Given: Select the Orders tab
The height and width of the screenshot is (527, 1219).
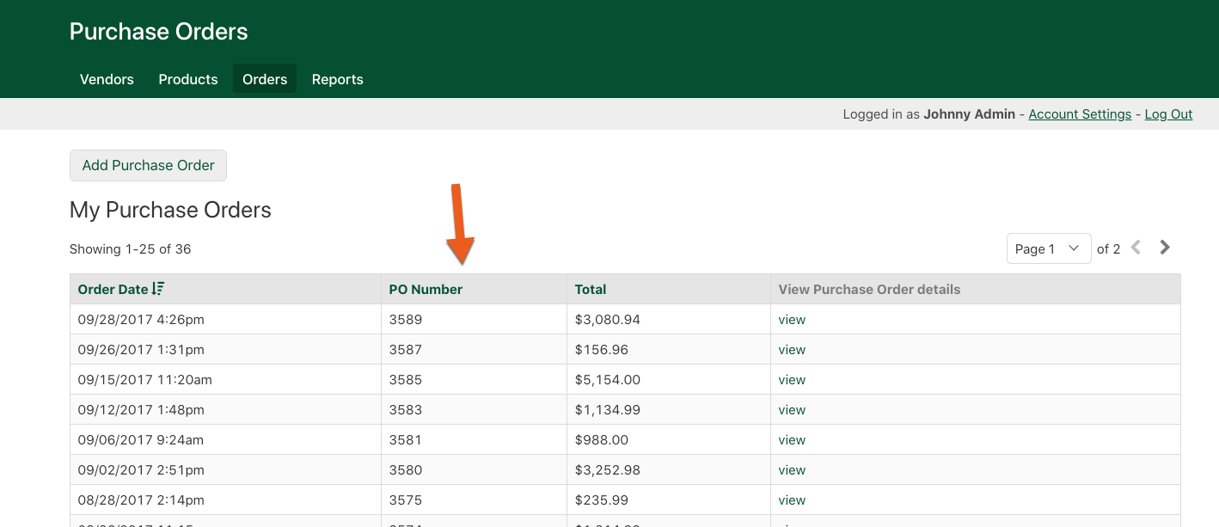Looking at the screenshot, I should coord(265,79).
